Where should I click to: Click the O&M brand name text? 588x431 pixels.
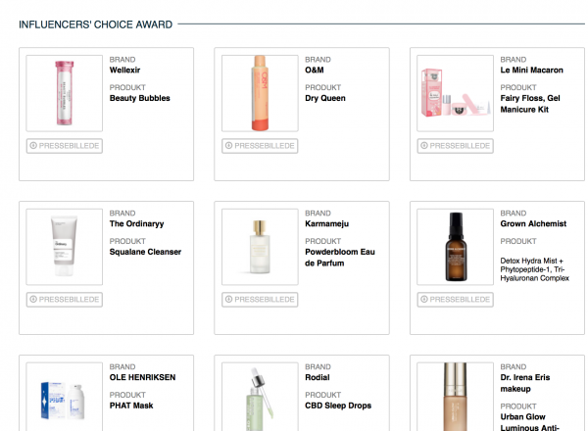[315, 71]
